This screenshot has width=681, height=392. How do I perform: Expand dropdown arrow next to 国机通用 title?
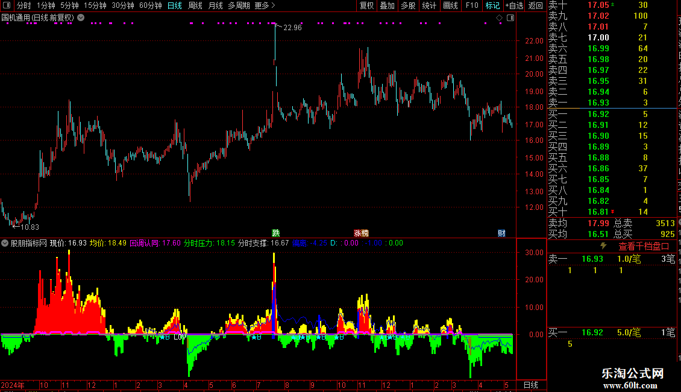(81, 17)
